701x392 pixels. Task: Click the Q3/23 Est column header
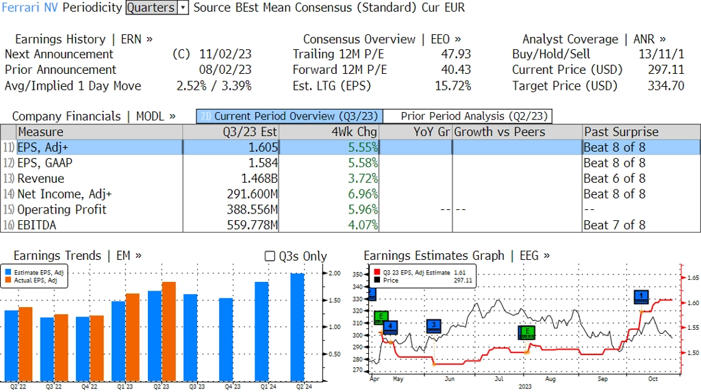pos(231,132)
